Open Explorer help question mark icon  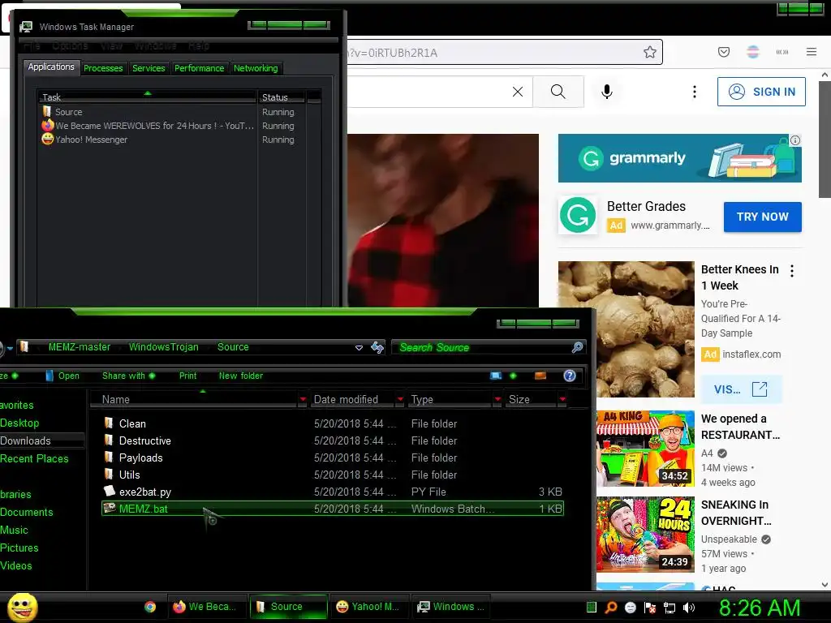(570, 376)
